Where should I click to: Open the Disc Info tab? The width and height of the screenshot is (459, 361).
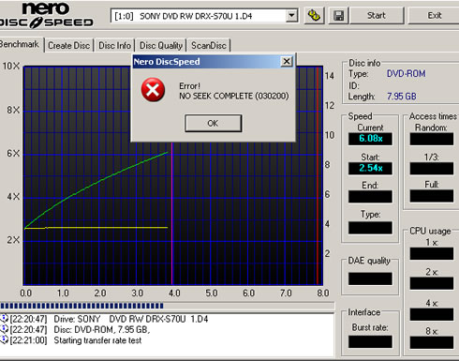(114, 46)
